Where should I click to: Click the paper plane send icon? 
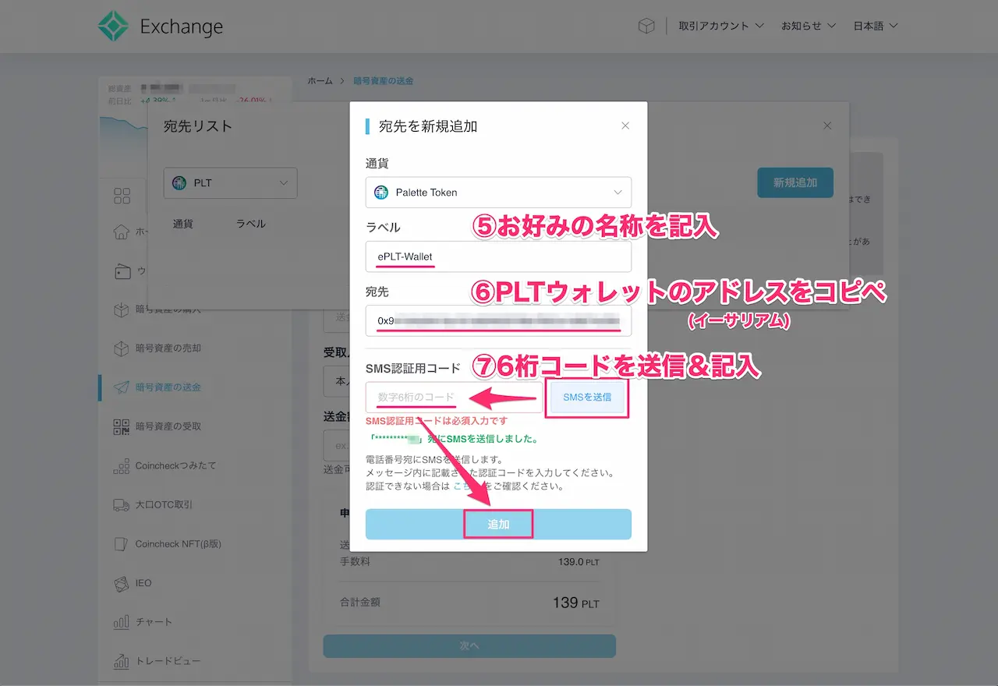tap(121, 387)
